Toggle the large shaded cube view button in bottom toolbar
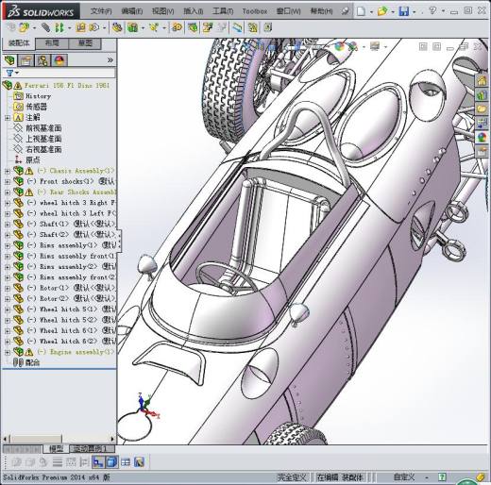Image resolution: width=491 pixels, height=485 pixels. 111,461
